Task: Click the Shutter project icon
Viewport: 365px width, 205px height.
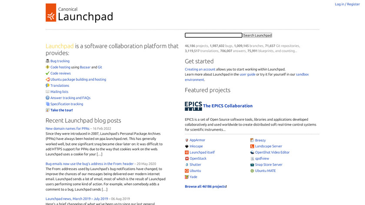Action: [x=186, y=165]
